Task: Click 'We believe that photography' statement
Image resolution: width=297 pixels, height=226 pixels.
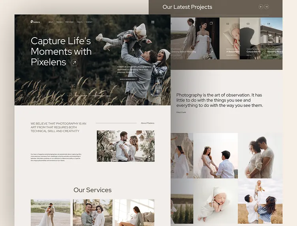Action: click(58, 127)
